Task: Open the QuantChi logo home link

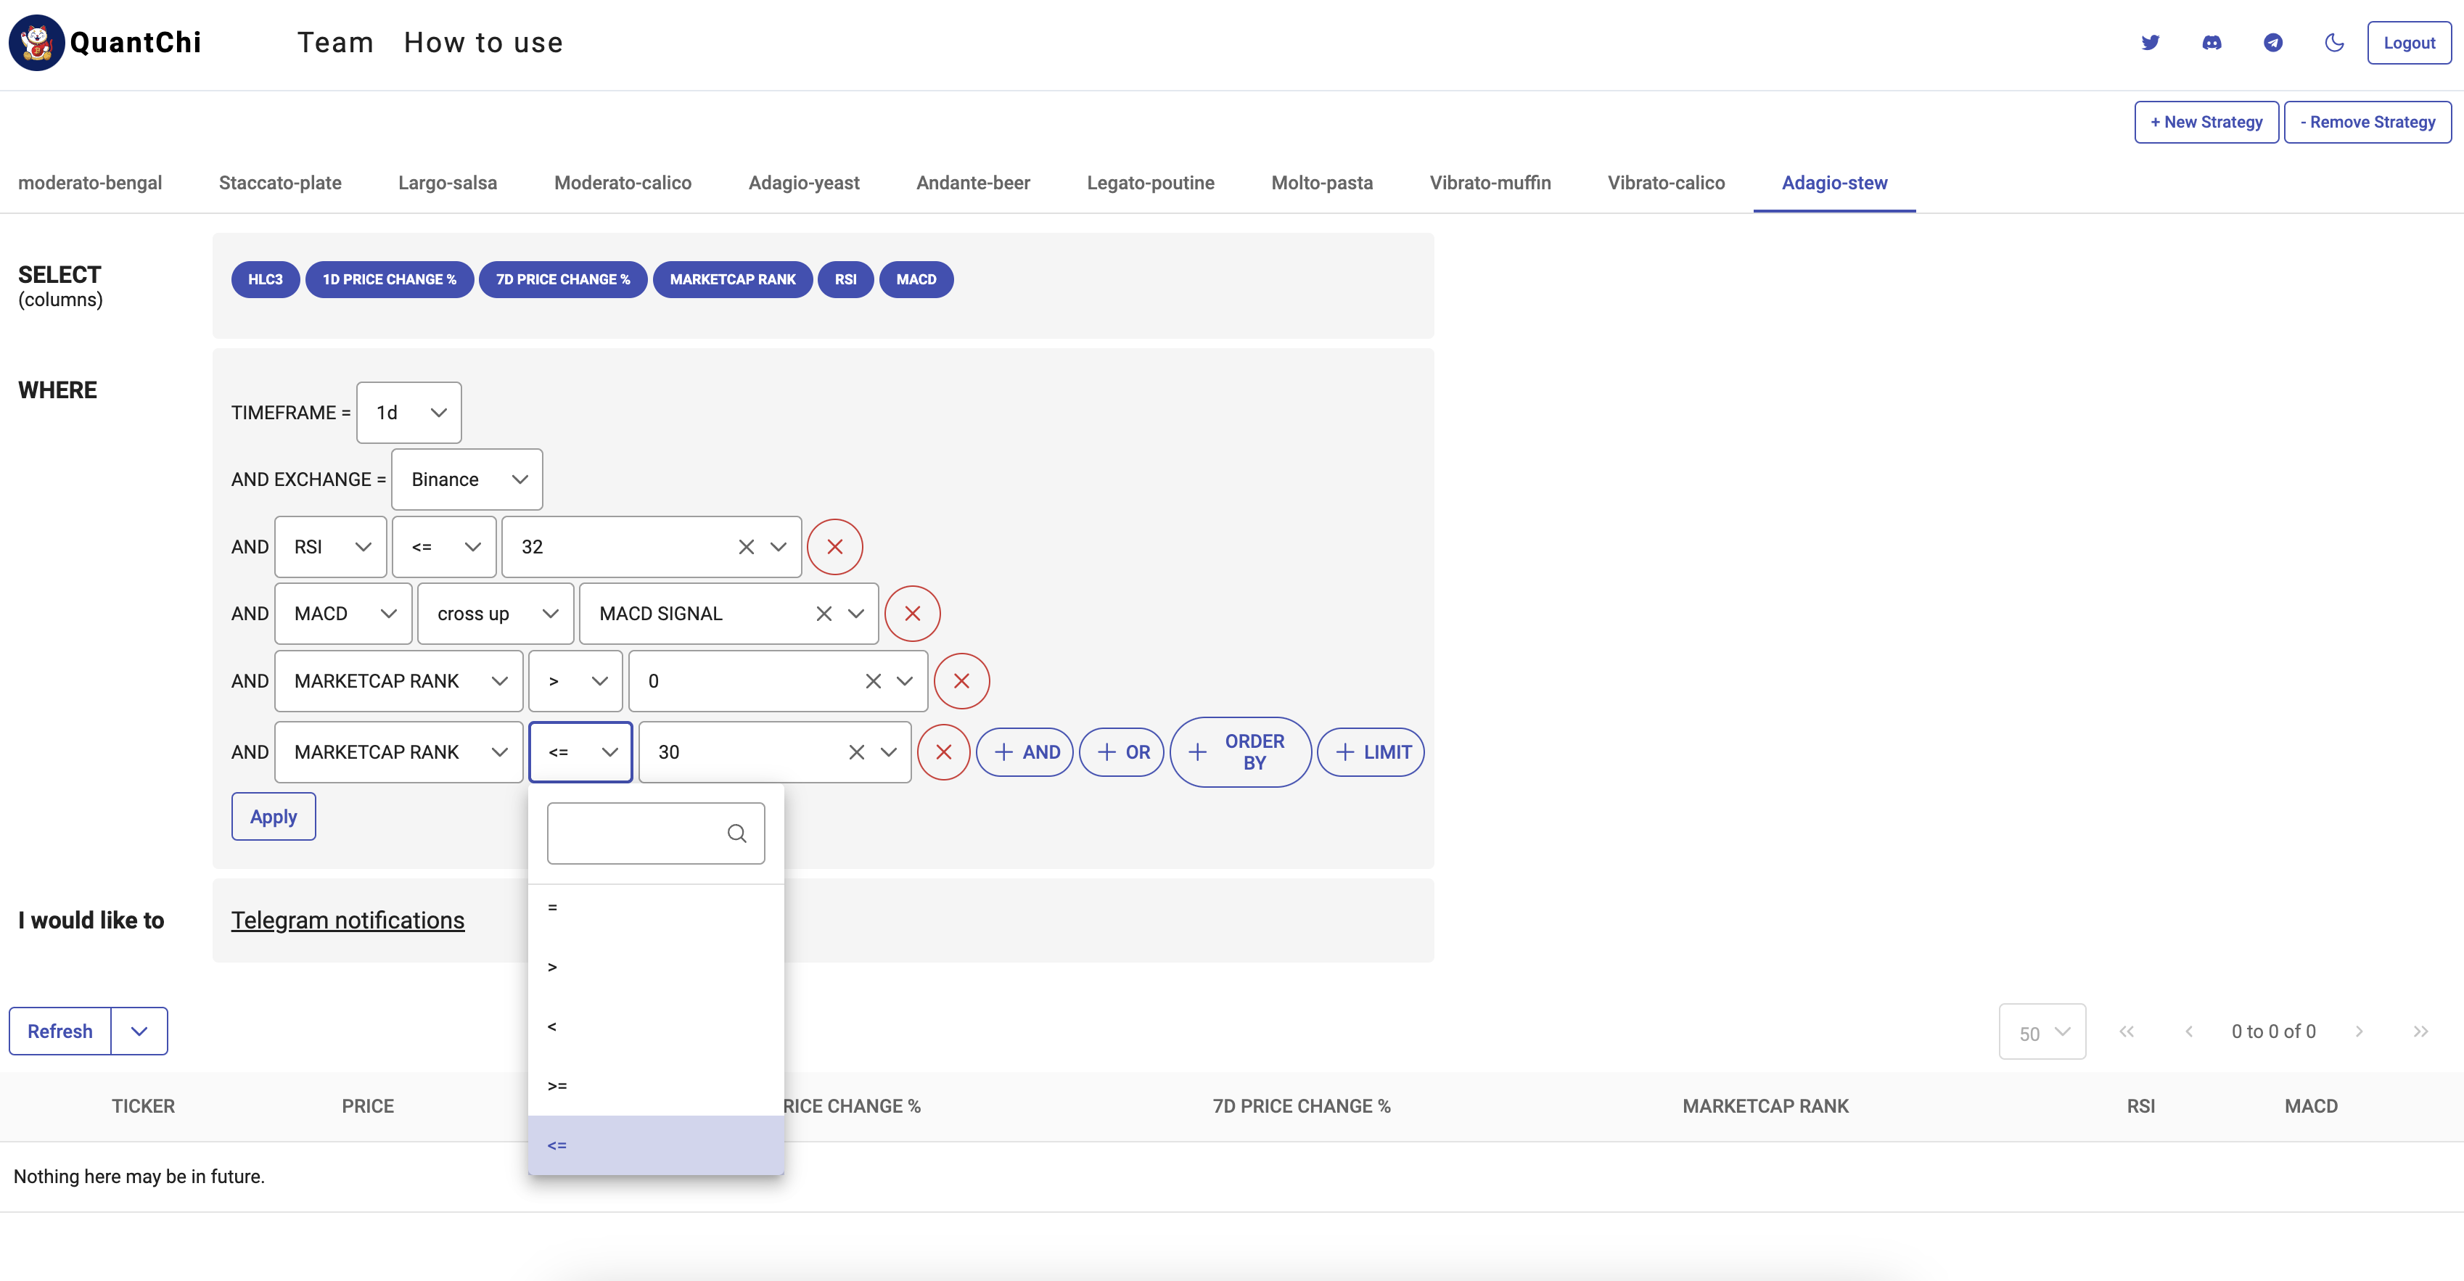Action: (x=105, y=42)
